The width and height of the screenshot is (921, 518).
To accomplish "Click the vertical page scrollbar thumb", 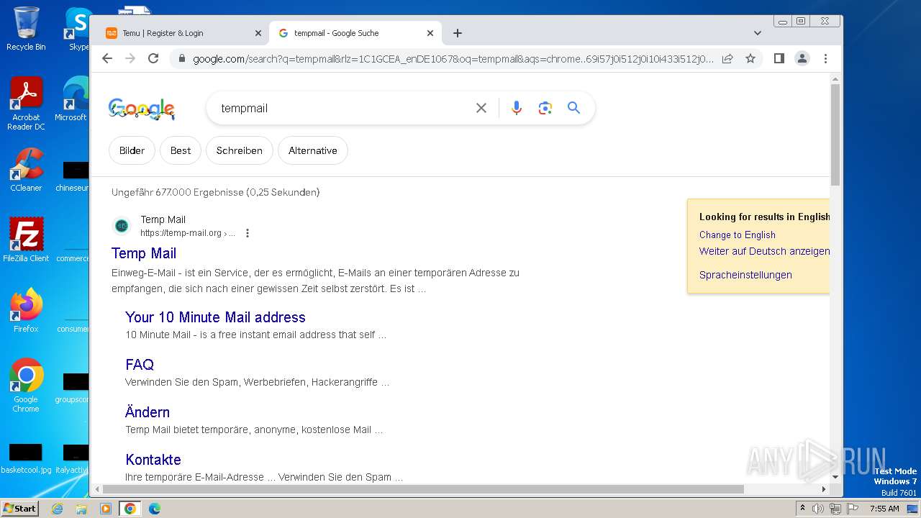I will click(x=835, y=135).
